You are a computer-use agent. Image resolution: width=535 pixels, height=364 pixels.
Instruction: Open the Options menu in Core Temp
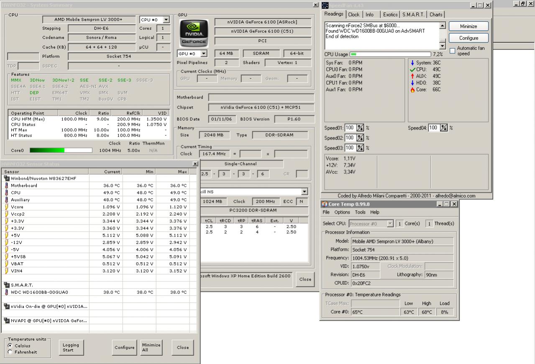(342, 212)
